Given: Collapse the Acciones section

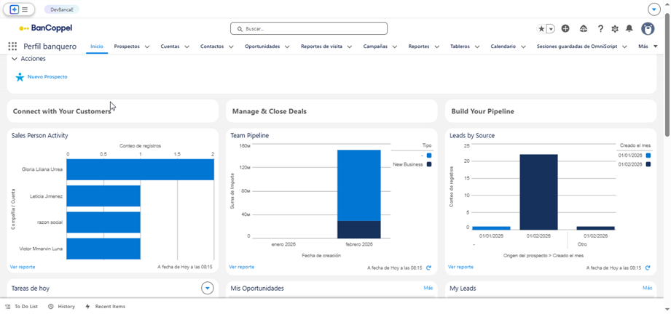Looking at the screenshot, I should click(x=15, y=59).
